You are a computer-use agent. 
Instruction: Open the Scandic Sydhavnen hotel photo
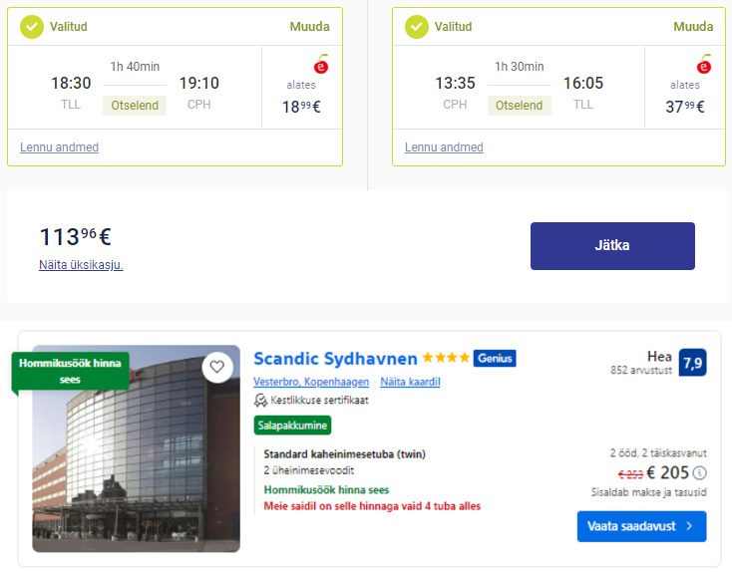coord(136,448)
